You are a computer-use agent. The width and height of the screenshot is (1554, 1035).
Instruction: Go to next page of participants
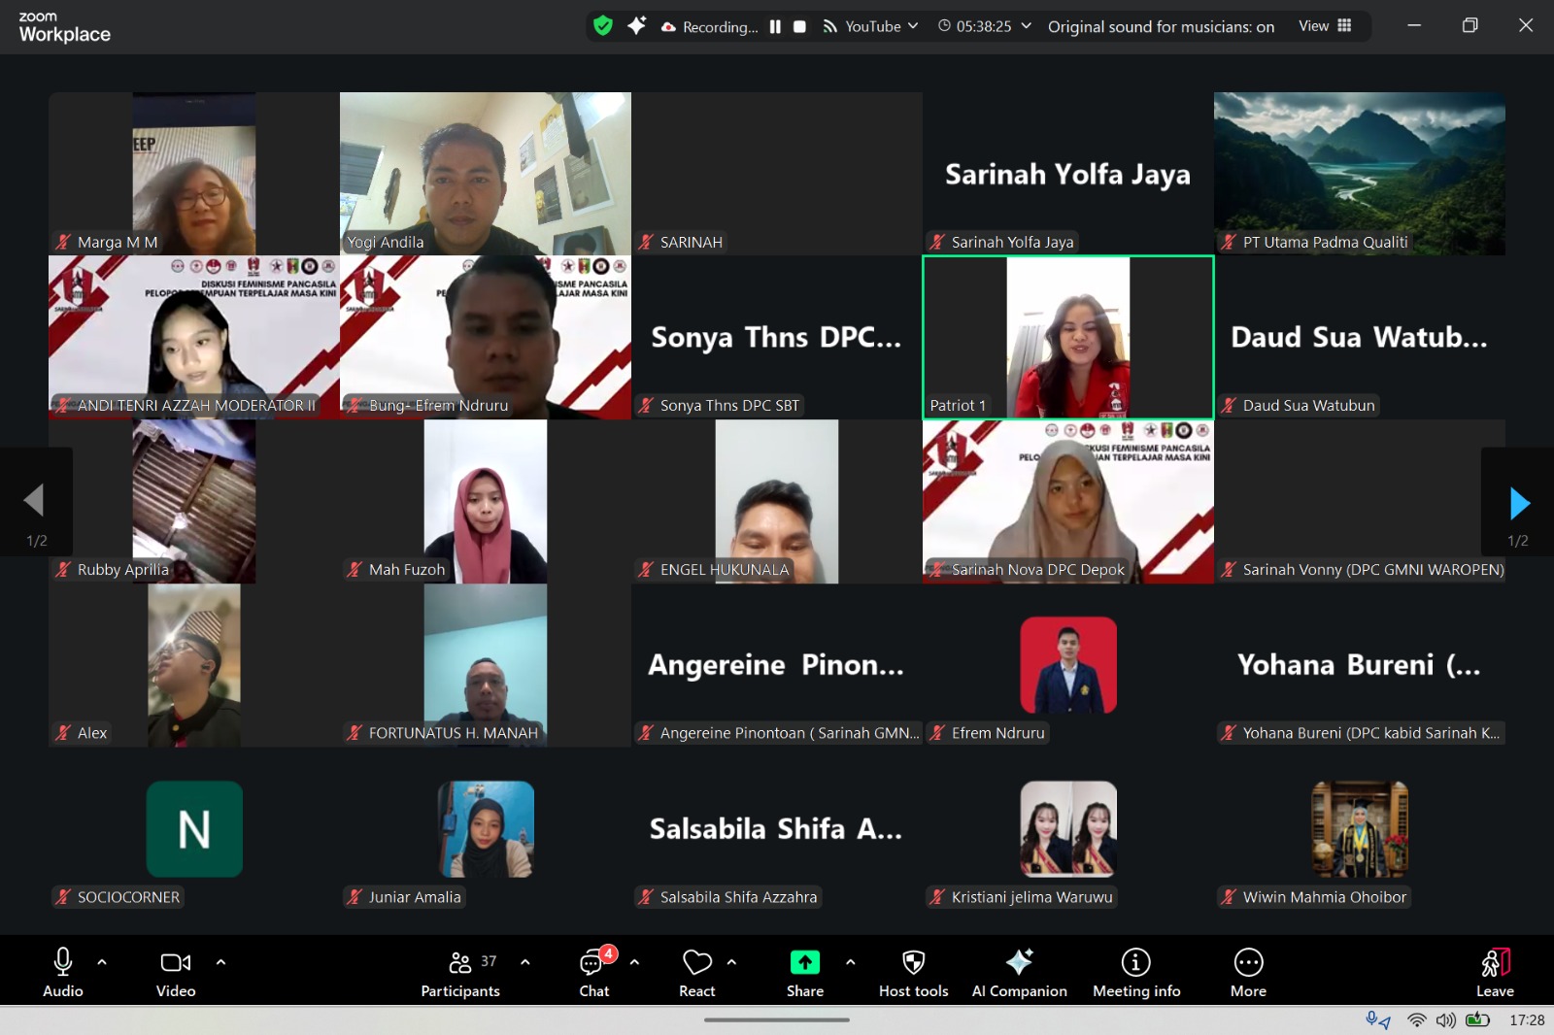point(1519,503)
